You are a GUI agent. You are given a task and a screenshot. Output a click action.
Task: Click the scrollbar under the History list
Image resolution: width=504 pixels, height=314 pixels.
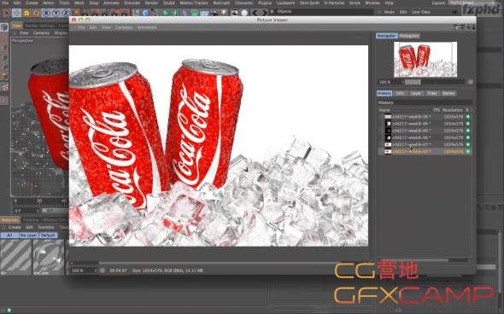(x=425, y=259)
